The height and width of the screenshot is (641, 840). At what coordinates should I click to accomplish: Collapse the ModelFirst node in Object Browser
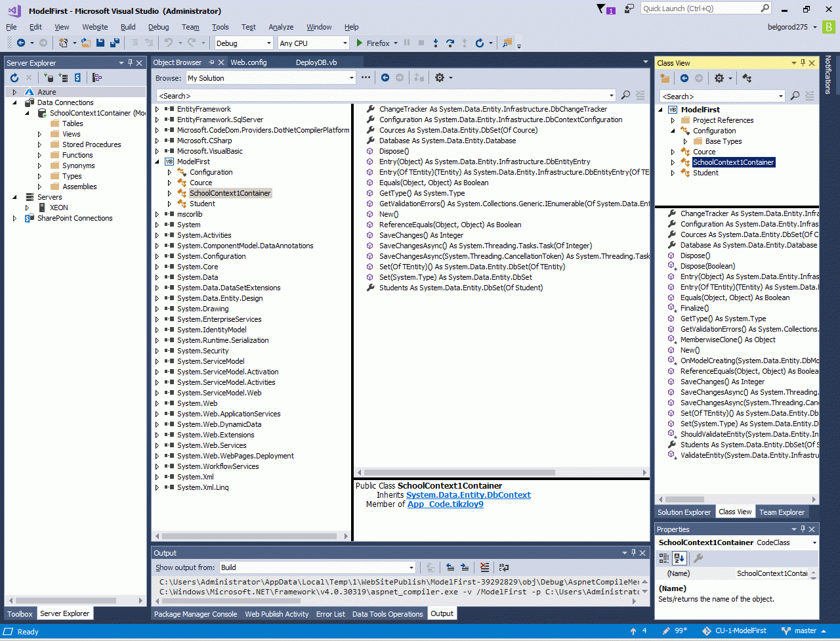pyautogui.click(x=157, y=162)
